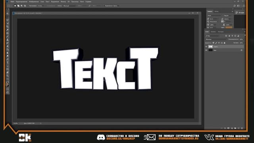Toggle lock image pixels brush icon
Image resolution: width=254 pixels, height=143 pixels.
(216, 43)
